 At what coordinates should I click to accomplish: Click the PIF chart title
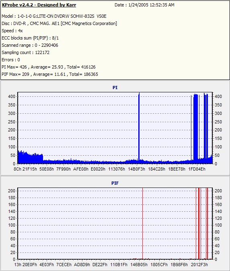(115, 183)
